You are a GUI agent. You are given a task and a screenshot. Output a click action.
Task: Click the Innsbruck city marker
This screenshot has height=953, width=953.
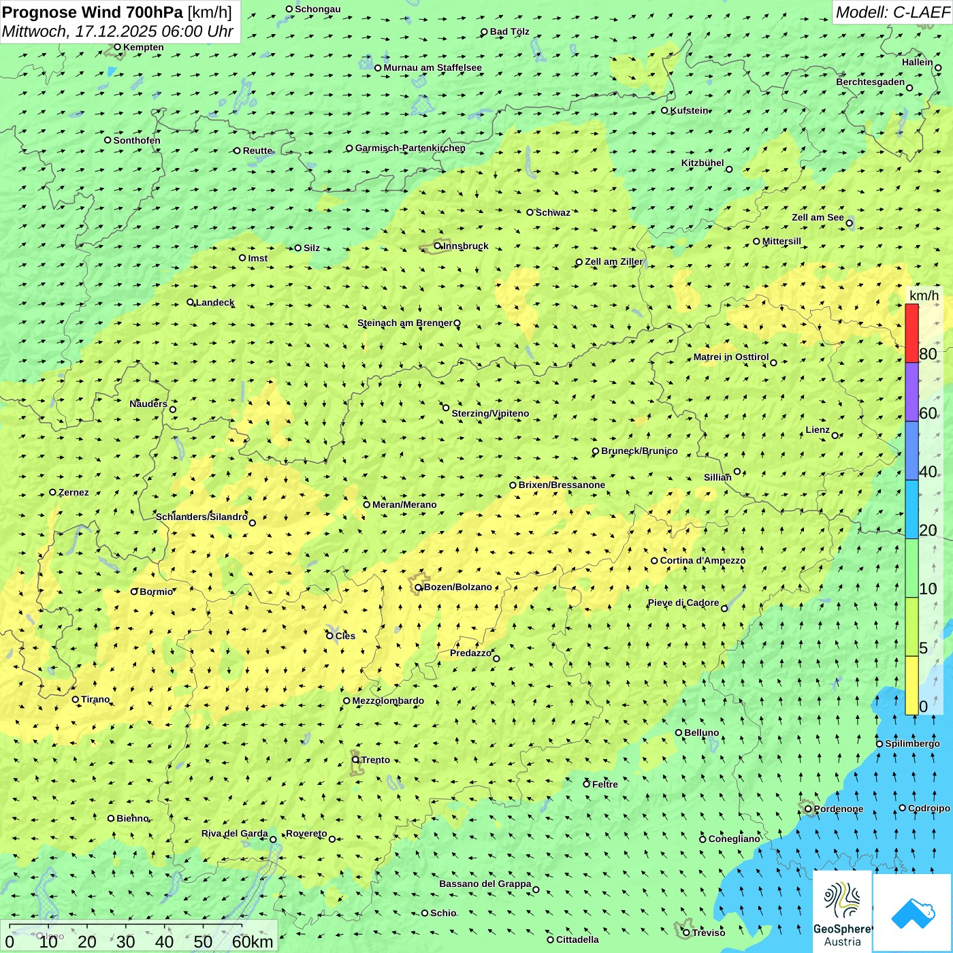coord(438,246)
